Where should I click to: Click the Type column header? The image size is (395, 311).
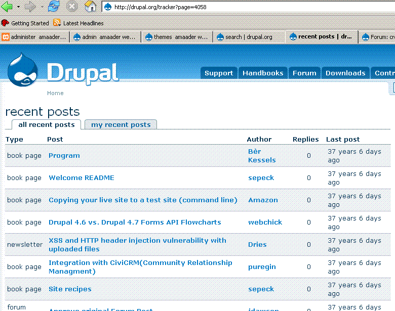pyautogui.click(x=14, y=140)
